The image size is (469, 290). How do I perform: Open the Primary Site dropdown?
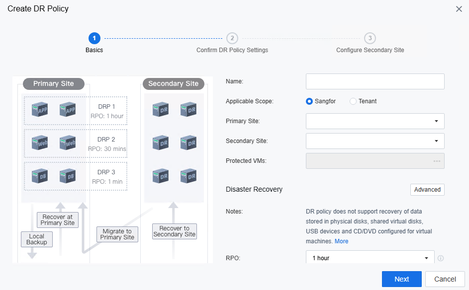tap(375, 121)
